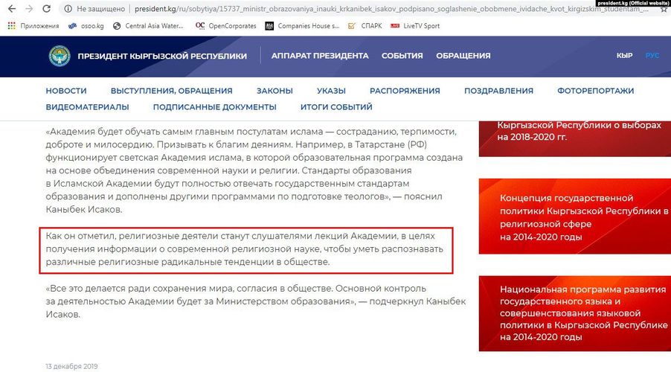The width and height of the screenshot is (671, 372).
Task: Open the Companies House bookmark
Action: (308, 26)
